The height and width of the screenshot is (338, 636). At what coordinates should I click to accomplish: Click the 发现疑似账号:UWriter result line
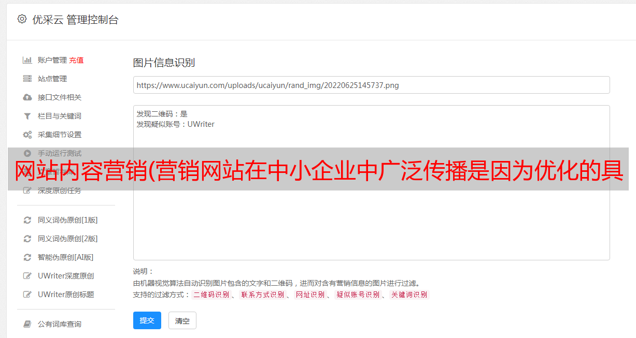click(176, 124)
